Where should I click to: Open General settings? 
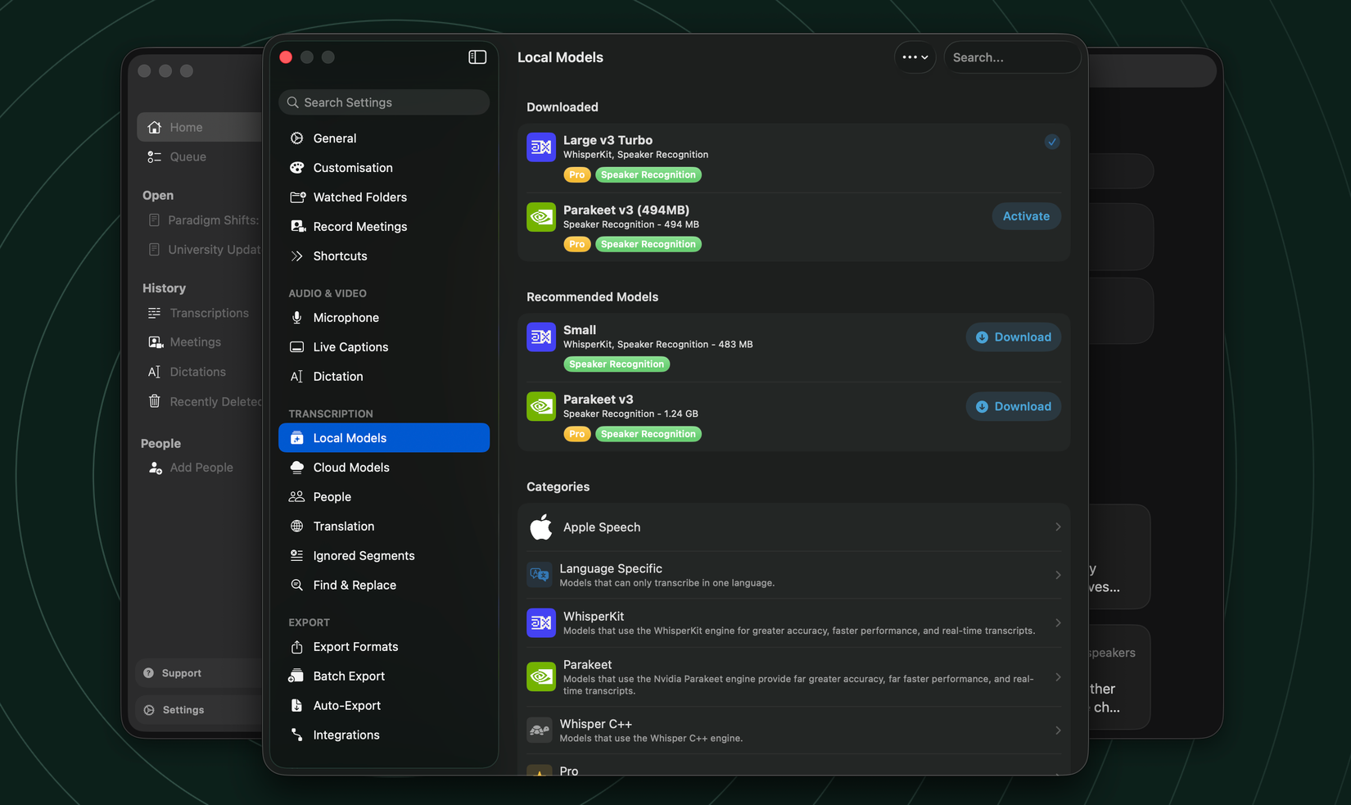coord(384,138)
